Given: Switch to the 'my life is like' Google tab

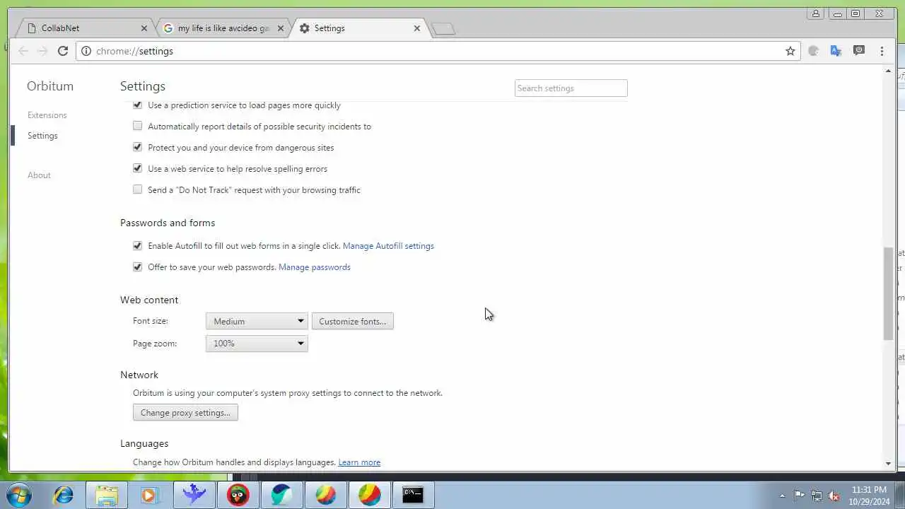Looking at the screenshot, I should click(223, 28).
